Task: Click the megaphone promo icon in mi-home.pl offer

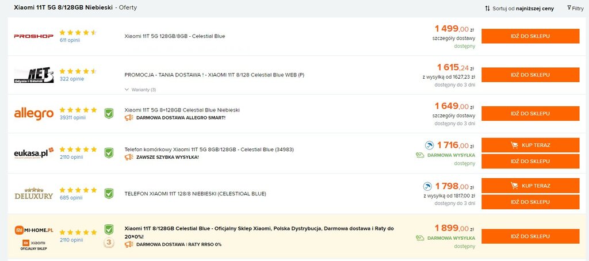Action: (129, 244)
